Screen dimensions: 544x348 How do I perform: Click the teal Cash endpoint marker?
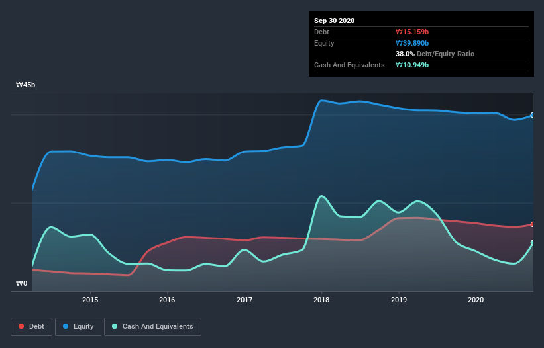(533, 243)
